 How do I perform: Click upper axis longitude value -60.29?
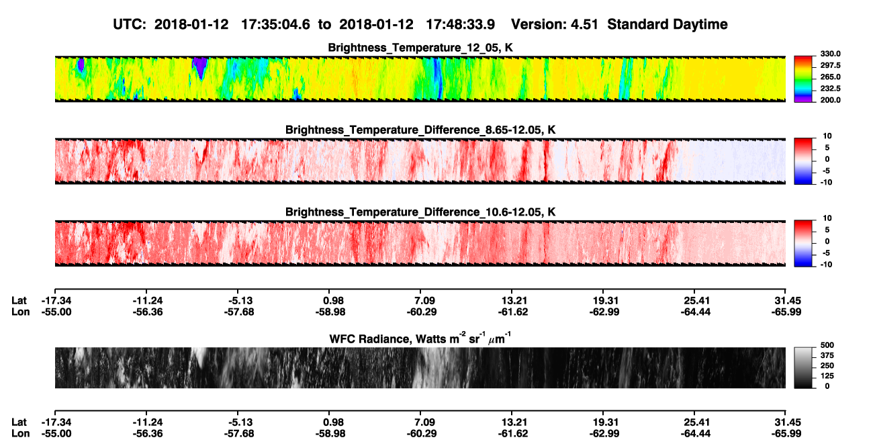(422, 312)
